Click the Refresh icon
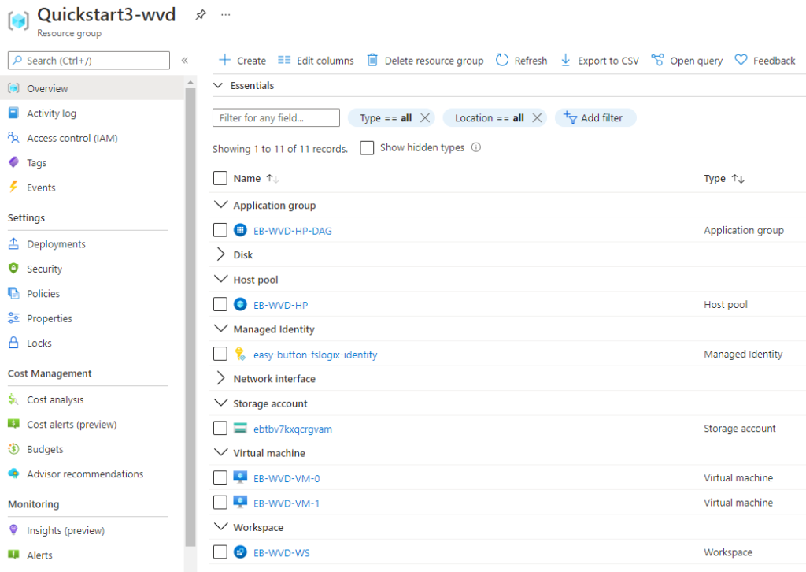This screenshot has width=806, height=572. click(501, 60)
